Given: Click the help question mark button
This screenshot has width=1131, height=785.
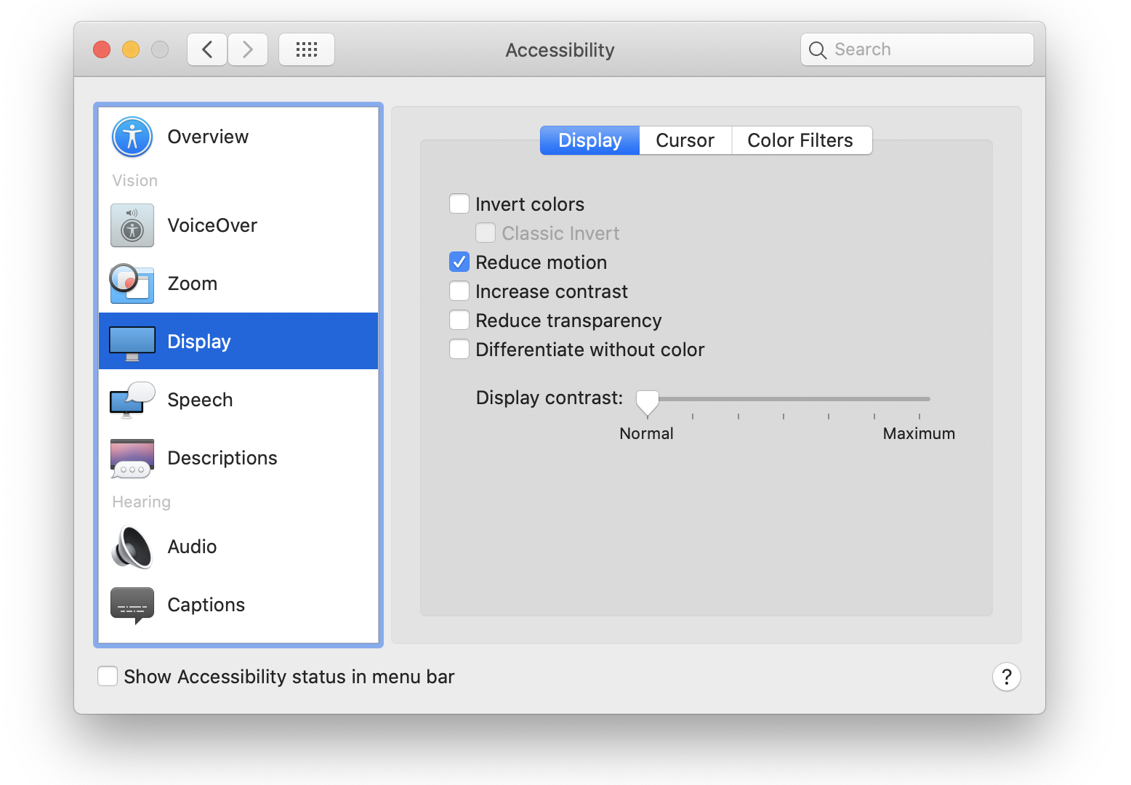Looking at the screenshot, I should (x=1006, y=677).
